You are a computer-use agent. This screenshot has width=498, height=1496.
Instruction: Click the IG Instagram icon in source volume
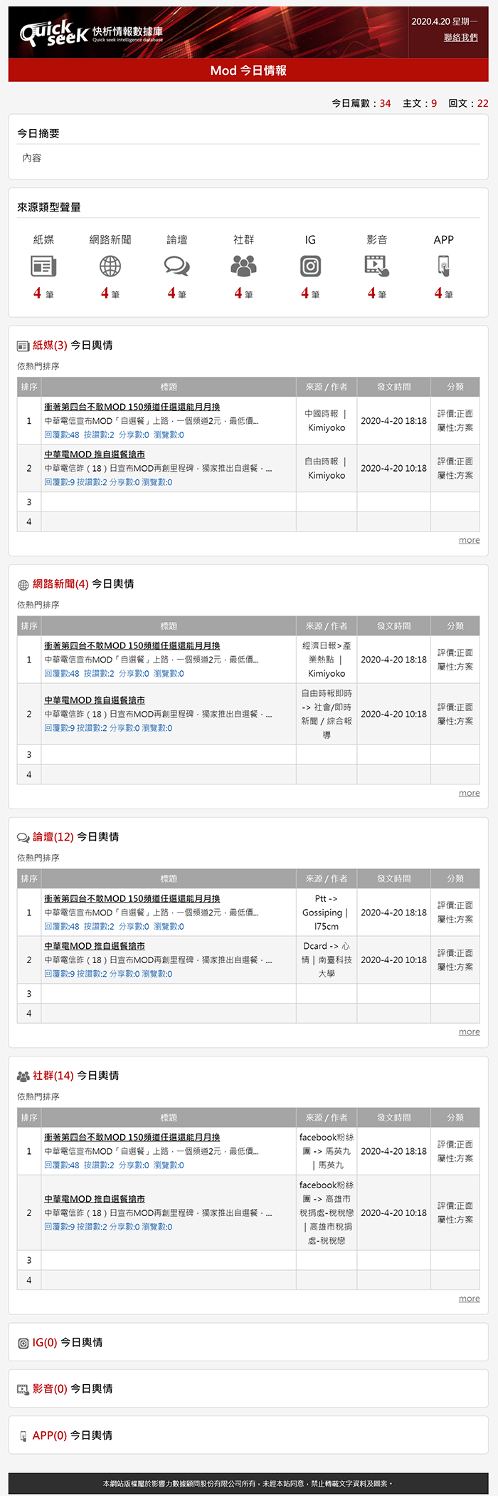point(310,266)
